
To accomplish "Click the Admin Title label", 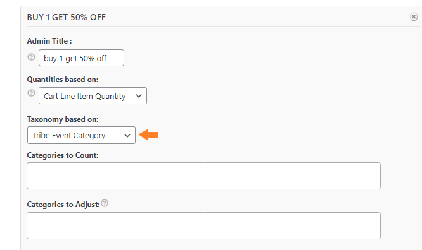I will [x=49, y=41].
